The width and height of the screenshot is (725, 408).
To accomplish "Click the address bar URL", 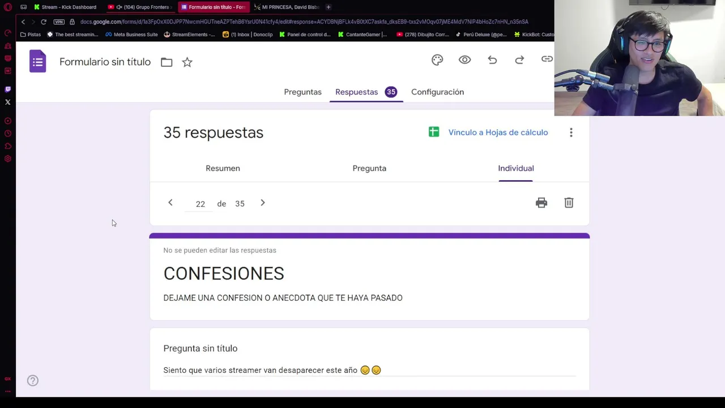I will (304, 22).
